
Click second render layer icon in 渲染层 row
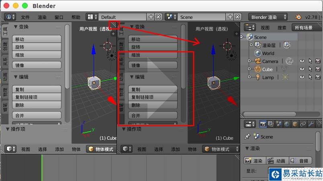pyautogui.click(x=287, y=45)
